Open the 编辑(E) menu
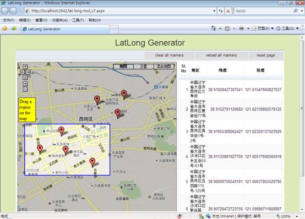This screenshot has height=219, width=305. pos(25,20)
